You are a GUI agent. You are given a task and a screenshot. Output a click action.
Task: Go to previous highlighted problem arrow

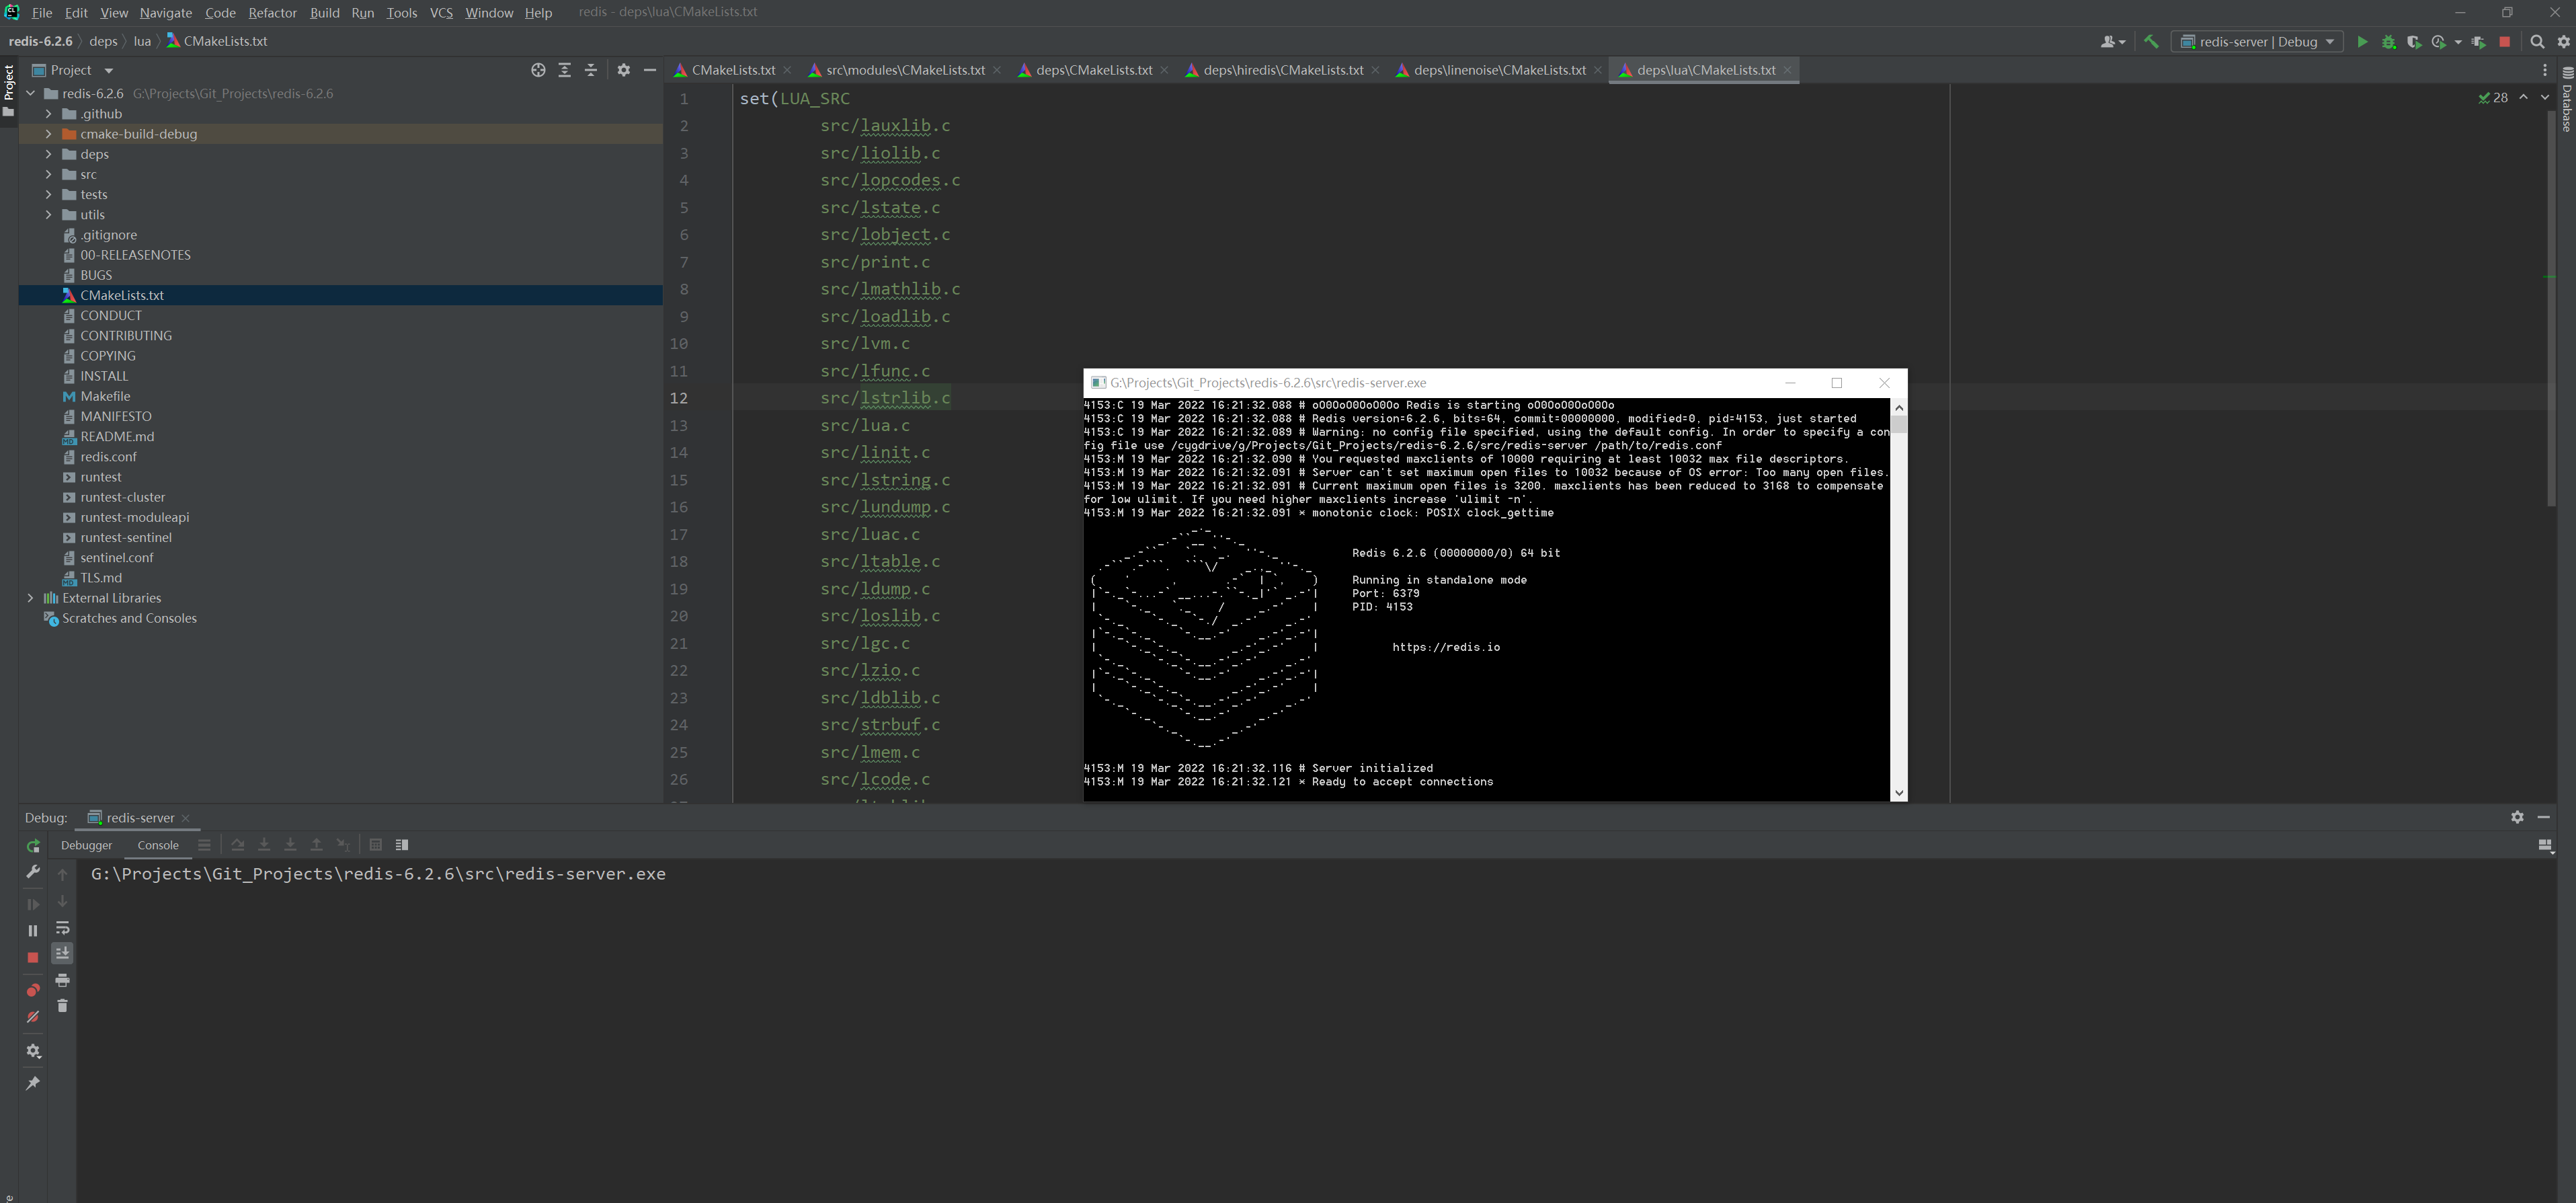[2523, 98]
